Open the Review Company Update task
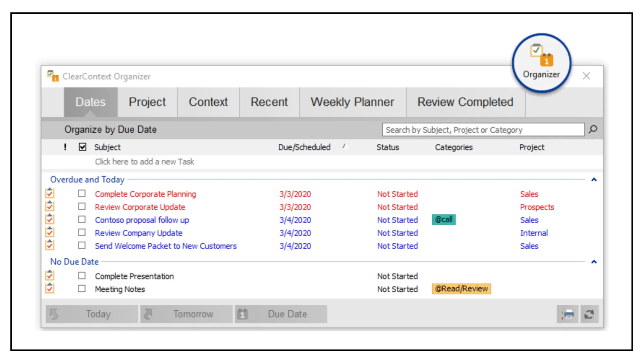 point(139,233)
